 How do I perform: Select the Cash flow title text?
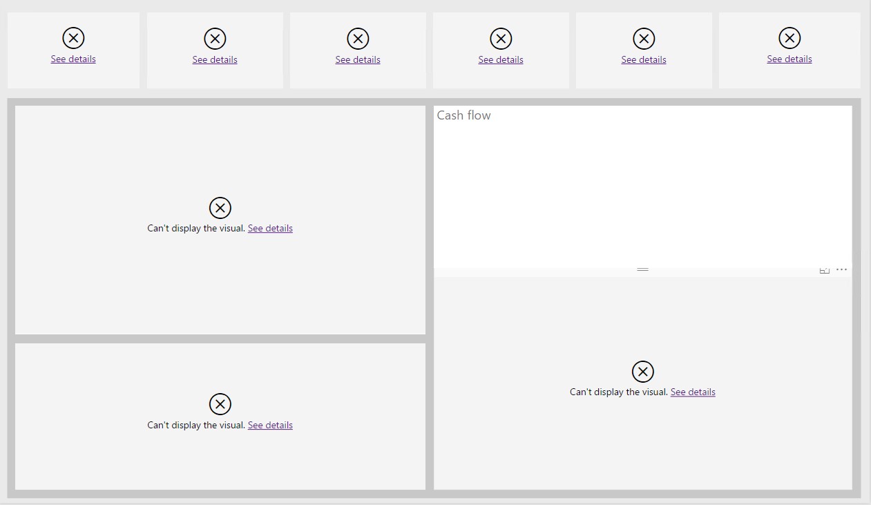pos(463,115)
